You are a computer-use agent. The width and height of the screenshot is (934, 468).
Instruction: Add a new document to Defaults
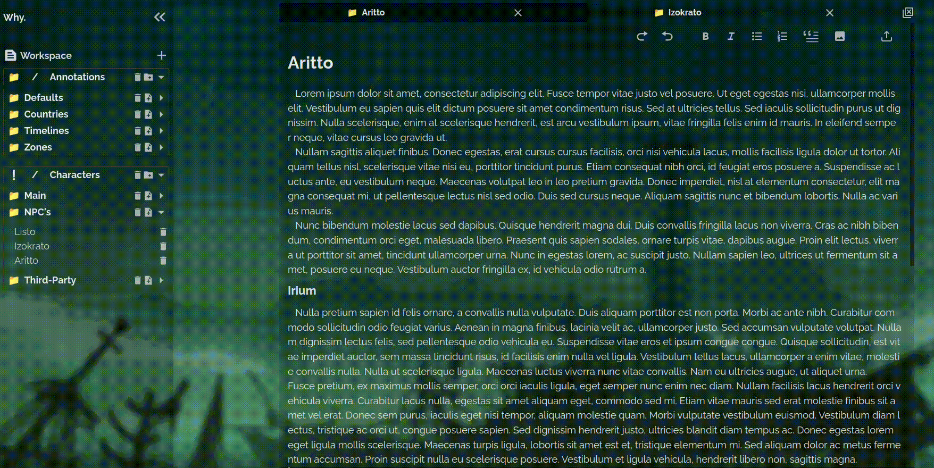click(x=148, y=98)
